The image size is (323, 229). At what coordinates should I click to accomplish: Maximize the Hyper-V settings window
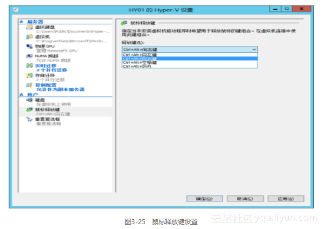pyautogui.click(x=287, y=9)
